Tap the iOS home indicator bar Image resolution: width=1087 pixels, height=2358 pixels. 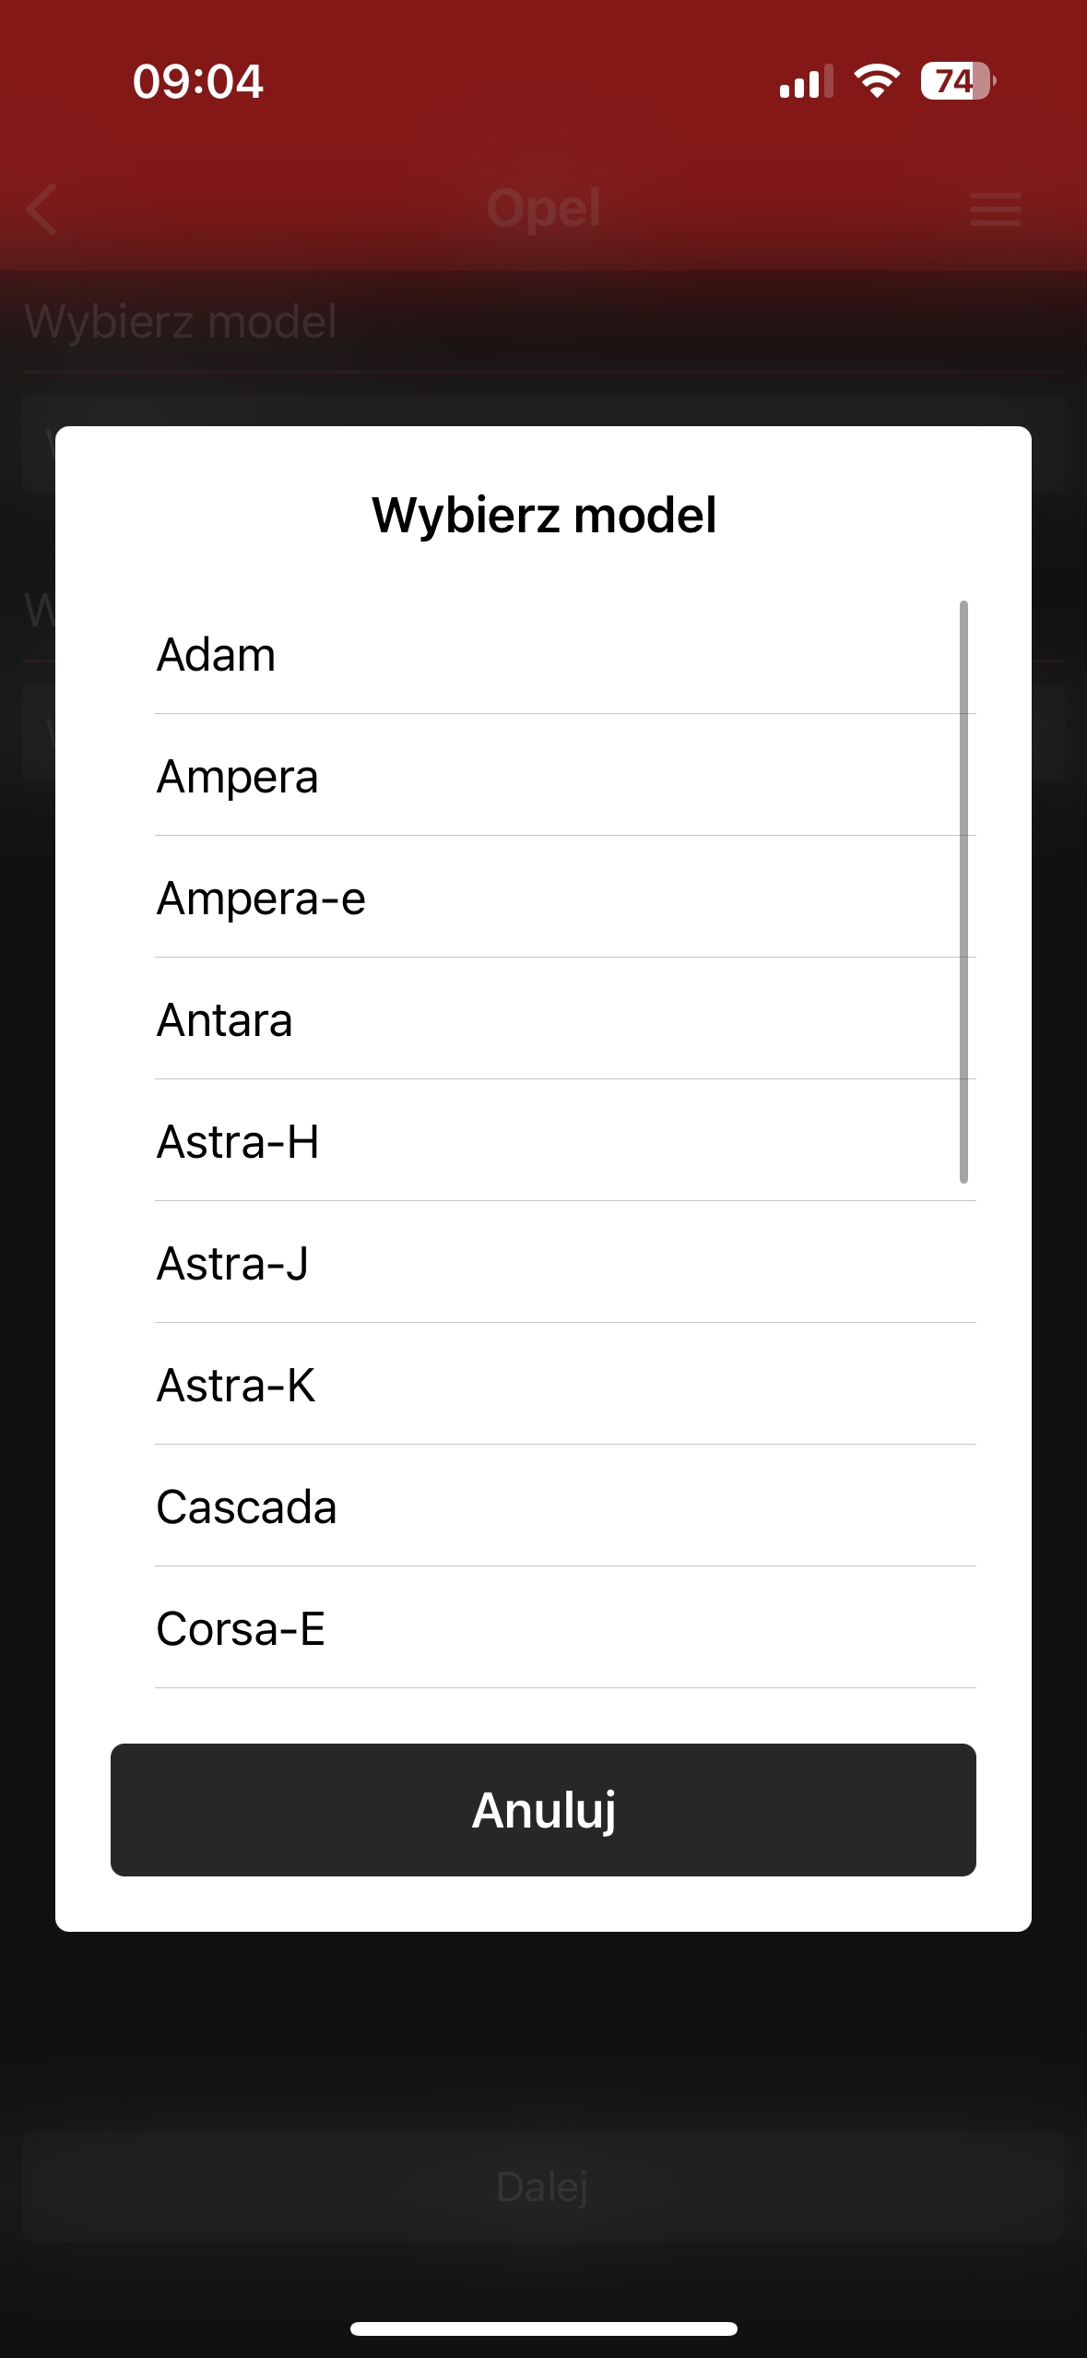(543, 2328)
